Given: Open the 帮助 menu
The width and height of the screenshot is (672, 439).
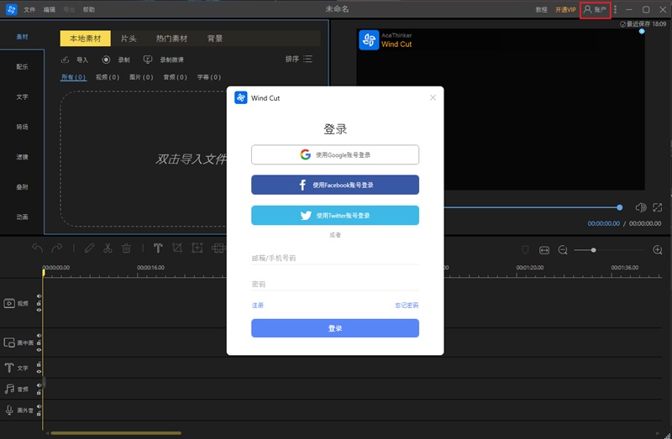Looking at the screenshot, I should (x=89, y=9).
